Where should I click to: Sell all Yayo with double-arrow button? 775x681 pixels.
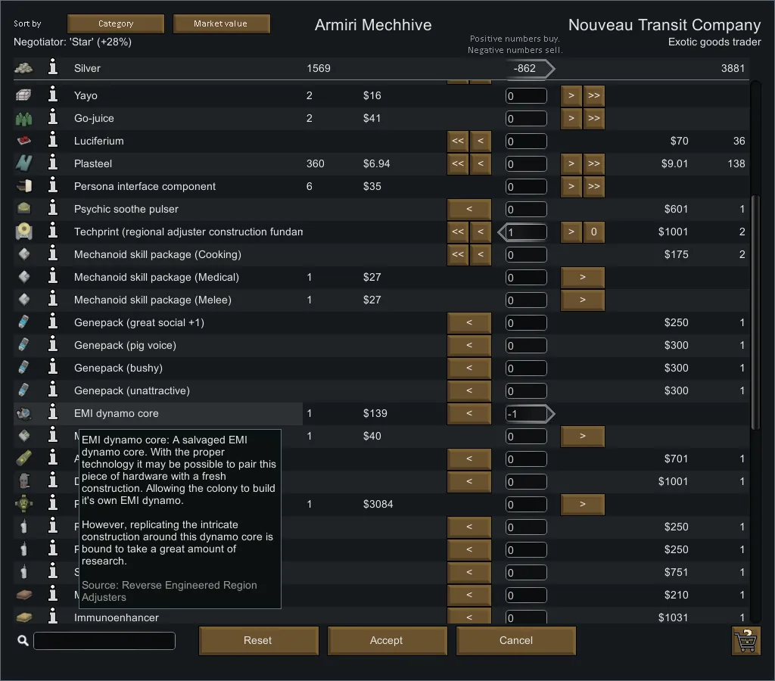tap(593, 96)
